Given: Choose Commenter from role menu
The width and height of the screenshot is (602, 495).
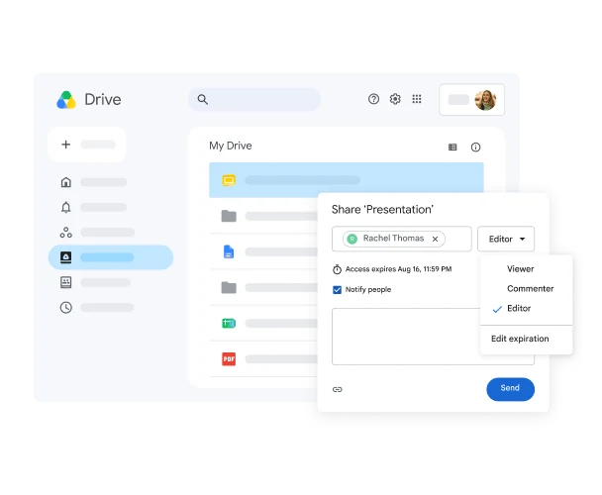Looking at the screenshot, I should coord(530,288).
